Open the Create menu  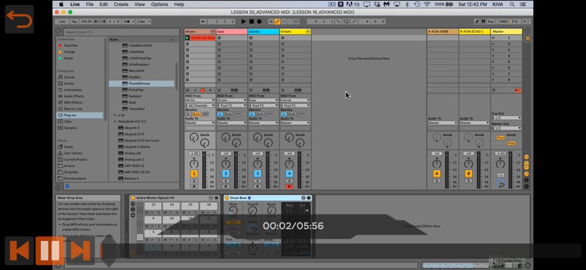[x=121, y=4]
